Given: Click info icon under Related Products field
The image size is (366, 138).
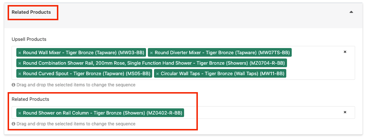Looking at the screenshot, I should click(x=13, y=124).
